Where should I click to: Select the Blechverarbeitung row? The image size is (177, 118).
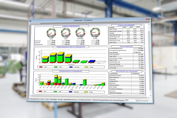point(127,78)
